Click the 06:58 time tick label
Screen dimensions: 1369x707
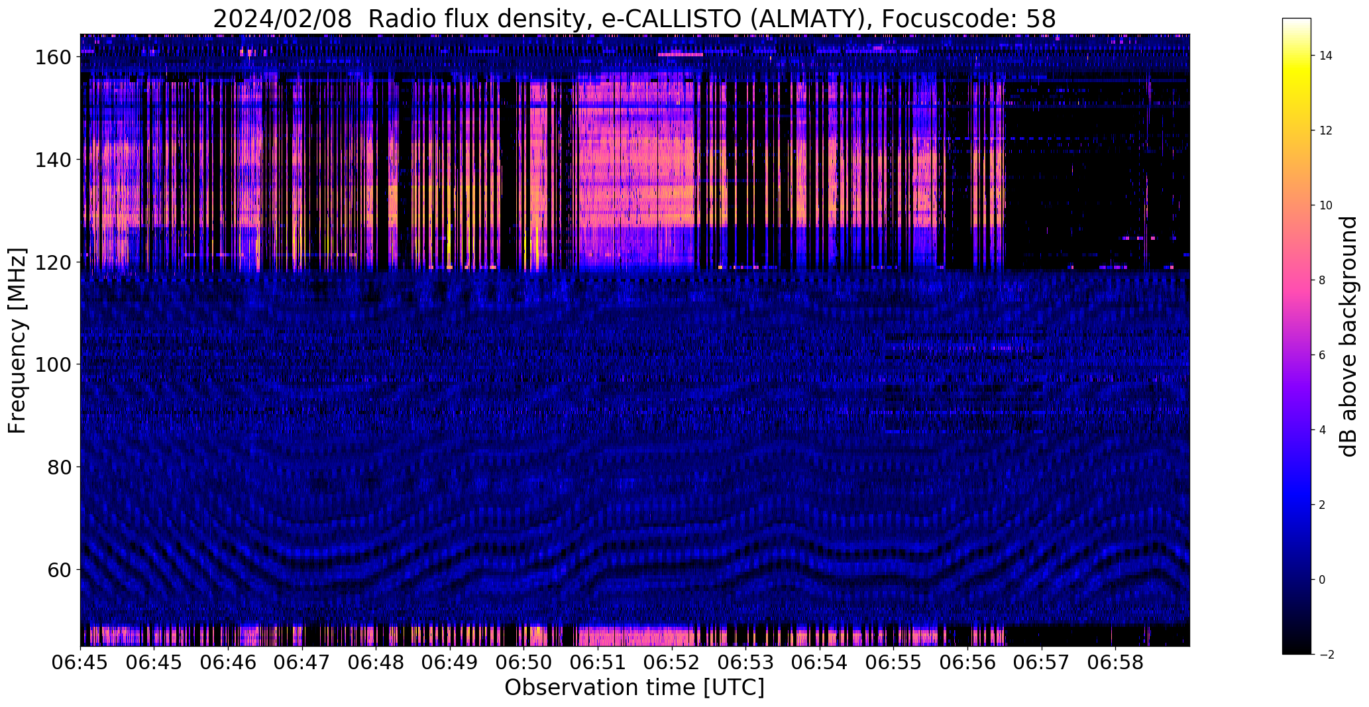[x=1115, y=661]
